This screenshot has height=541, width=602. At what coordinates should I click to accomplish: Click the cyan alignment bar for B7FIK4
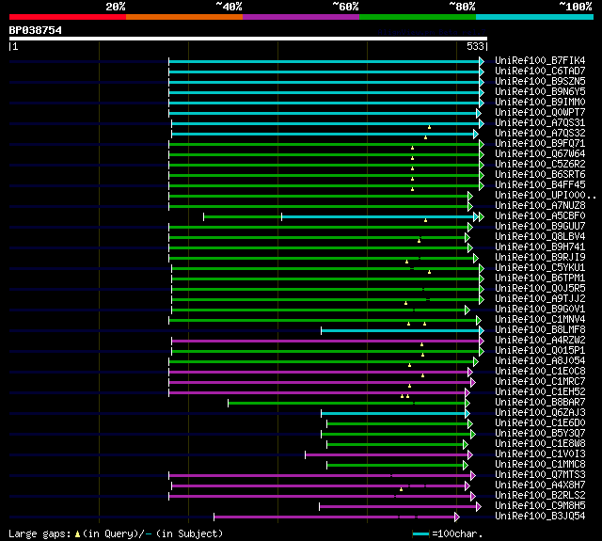[324, 61]
